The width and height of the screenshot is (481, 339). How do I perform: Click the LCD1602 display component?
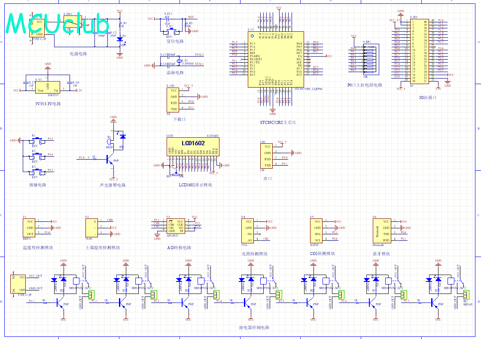(x=192, y=146)
